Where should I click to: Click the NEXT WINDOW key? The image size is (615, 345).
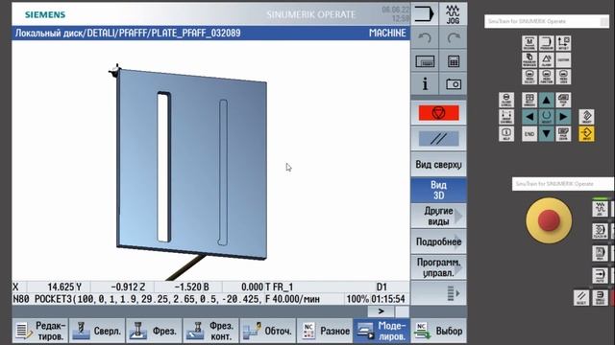point(529,100)
